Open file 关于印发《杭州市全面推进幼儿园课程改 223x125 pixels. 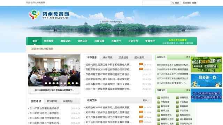click(x=108, y=112)
